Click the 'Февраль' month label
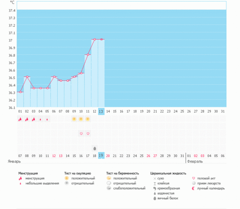The image size is (240, 209). point(194,161)
